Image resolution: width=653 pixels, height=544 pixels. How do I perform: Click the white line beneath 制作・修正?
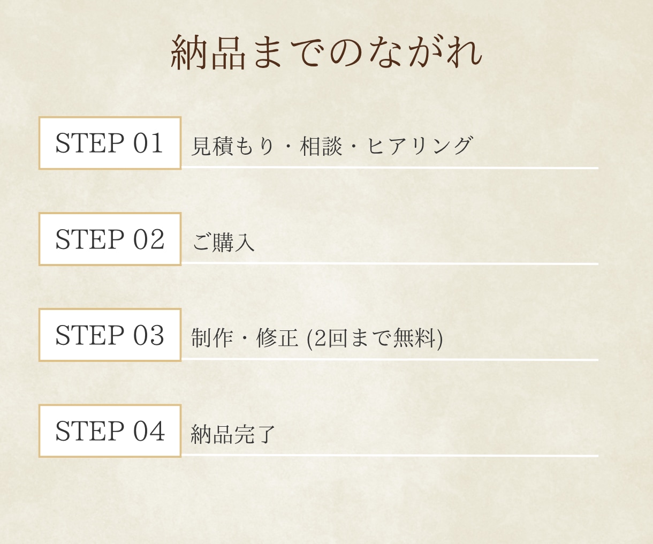click(390, 359)
